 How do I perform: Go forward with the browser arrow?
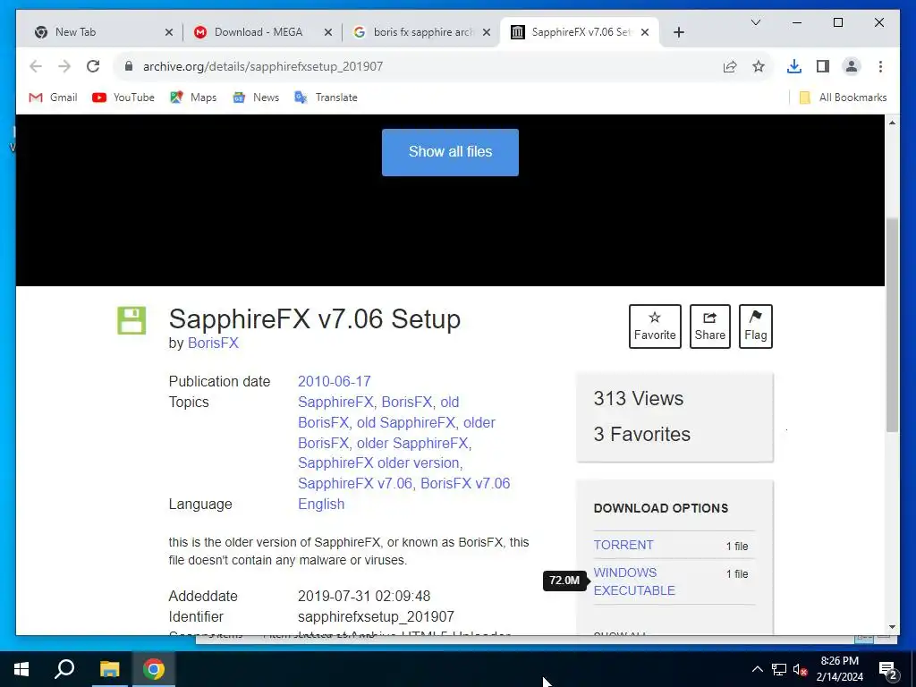64,66
